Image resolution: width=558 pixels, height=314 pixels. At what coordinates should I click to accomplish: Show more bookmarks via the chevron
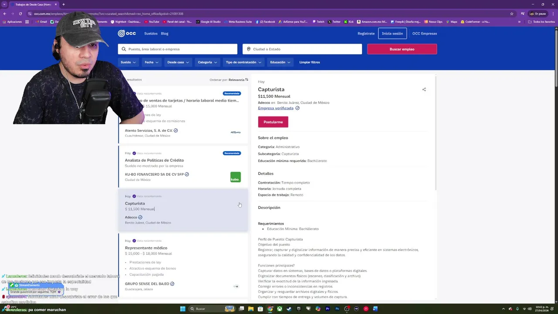(519, 21)
